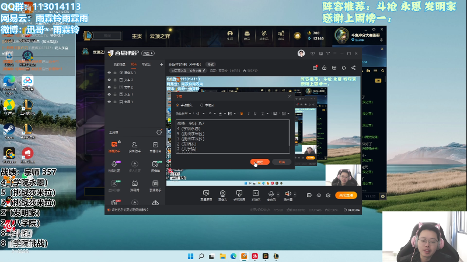Image resolution: width=467 pixels, height=262 pixels.
Task: Toggle underline formatting in subtitle editor
Action: (255, 114)
